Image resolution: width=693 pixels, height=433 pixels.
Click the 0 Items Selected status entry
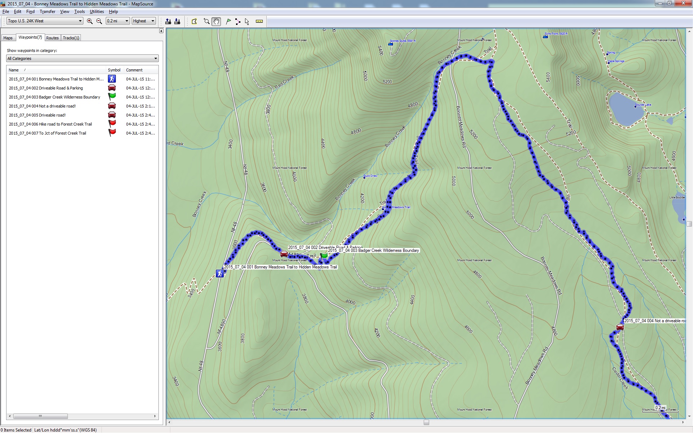[x=16, y=430]
